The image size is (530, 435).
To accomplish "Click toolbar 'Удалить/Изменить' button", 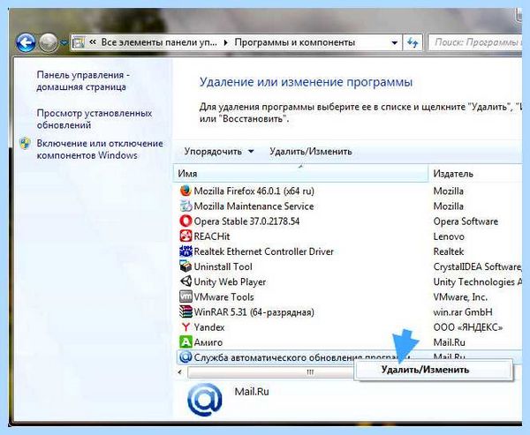I will pos(311,151).
